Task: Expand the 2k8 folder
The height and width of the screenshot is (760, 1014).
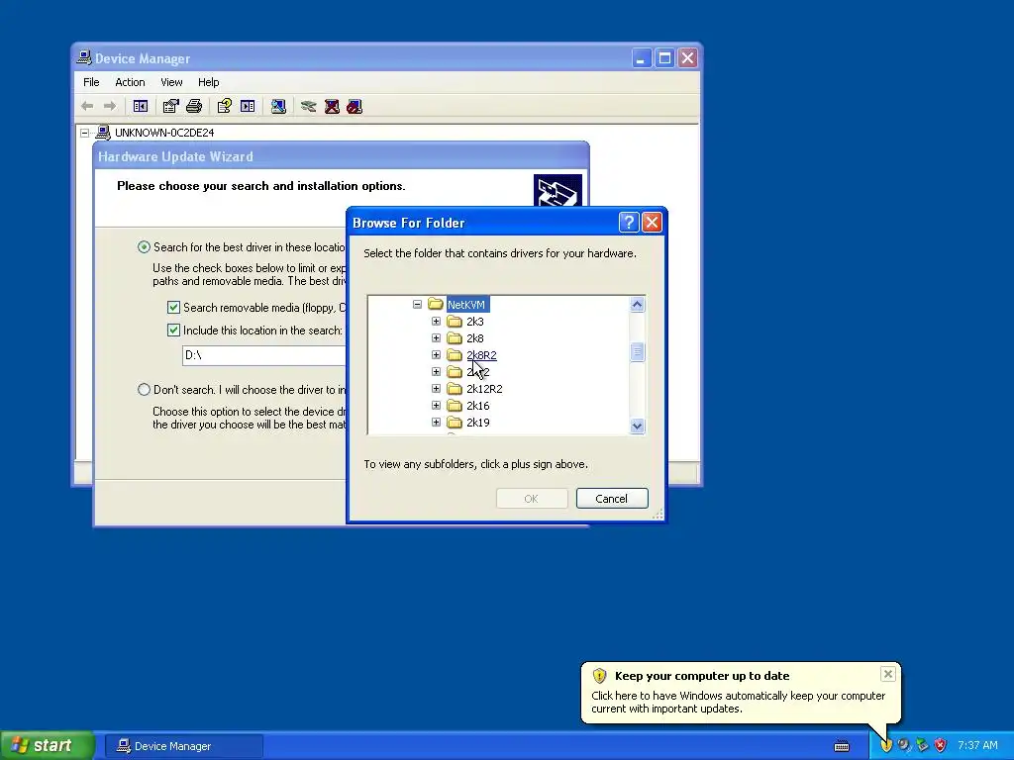Action: (x=436, y=338)
